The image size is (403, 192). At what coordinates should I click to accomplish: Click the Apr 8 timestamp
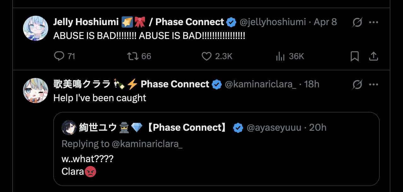[325, 22]
